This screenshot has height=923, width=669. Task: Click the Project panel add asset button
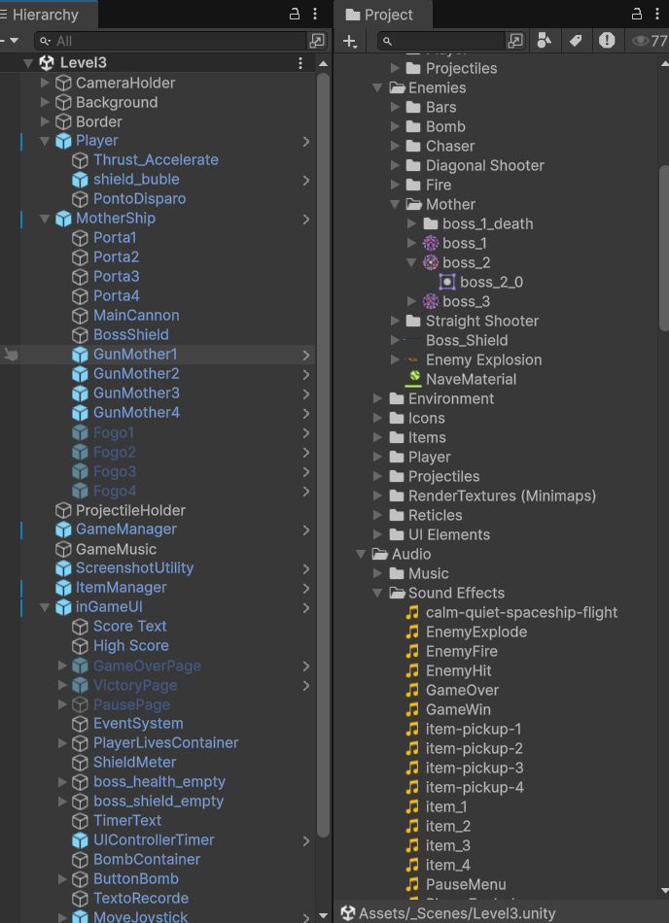click(x=350, y=41)
